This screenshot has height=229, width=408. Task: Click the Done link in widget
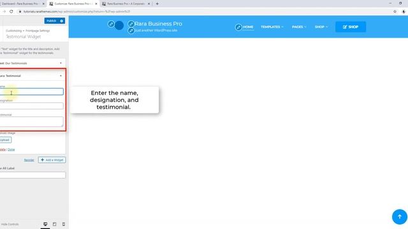tap(11, 149)
